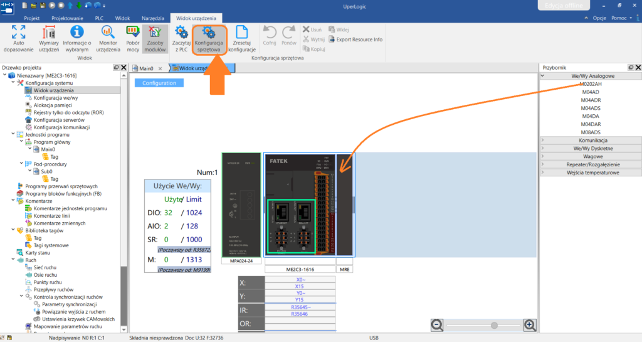Image resolution: width=642 pixels, height=342 pixels.
Task: Open the Pomoc help dropdown
Action: click(x=621, y=18)
